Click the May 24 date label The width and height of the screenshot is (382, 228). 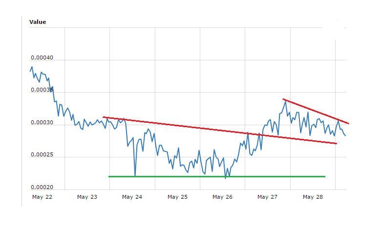click(132, 197)
